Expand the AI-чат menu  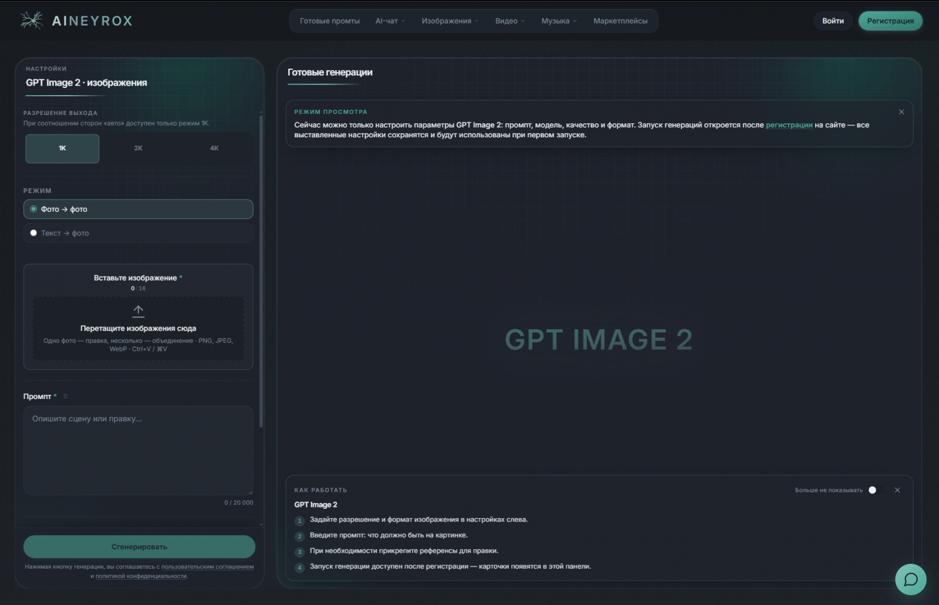pyautogui.click(x=390, y=21)
